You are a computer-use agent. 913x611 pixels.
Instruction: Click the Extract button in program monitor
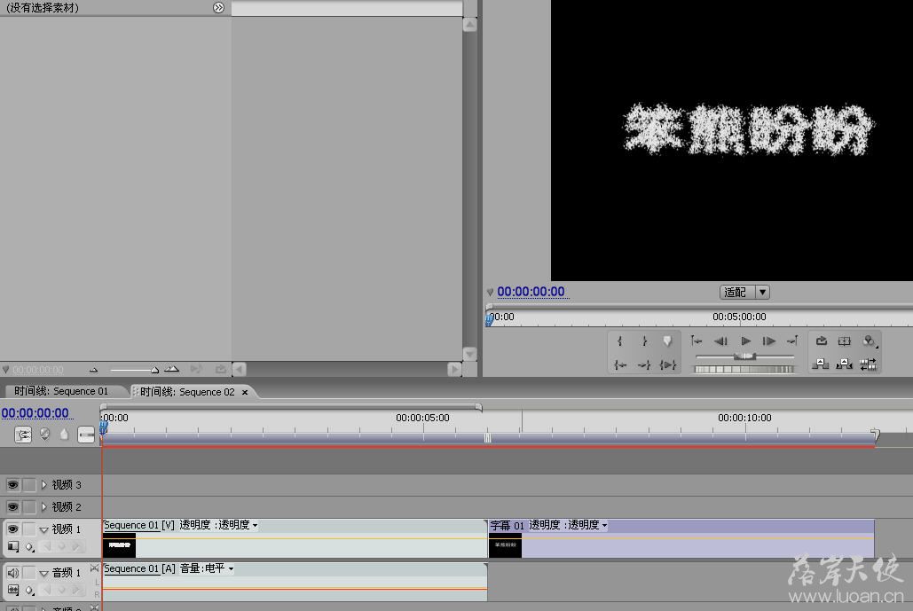(x=845, y=364)
